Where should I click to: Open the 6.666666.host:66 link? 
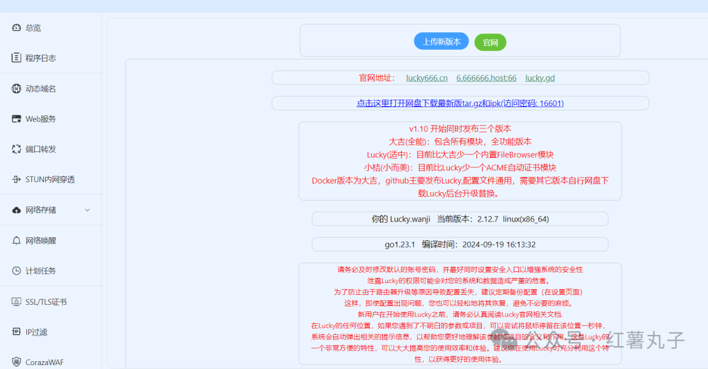(x=486, y=78)
